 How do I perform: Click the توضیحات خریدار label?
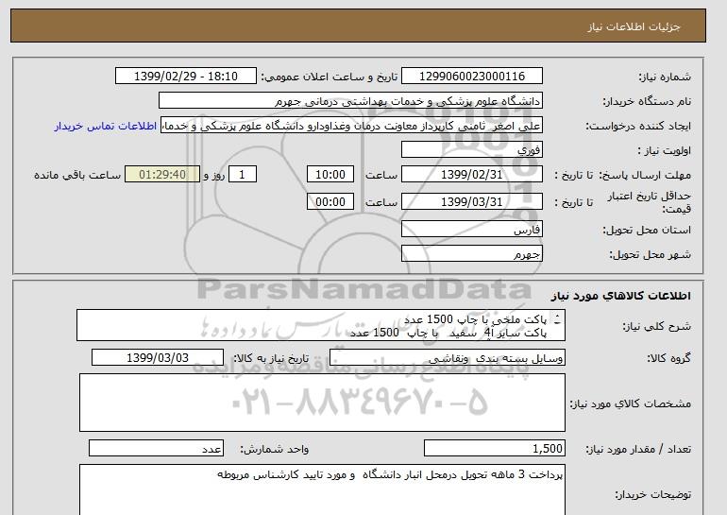(x=652, y=495)
